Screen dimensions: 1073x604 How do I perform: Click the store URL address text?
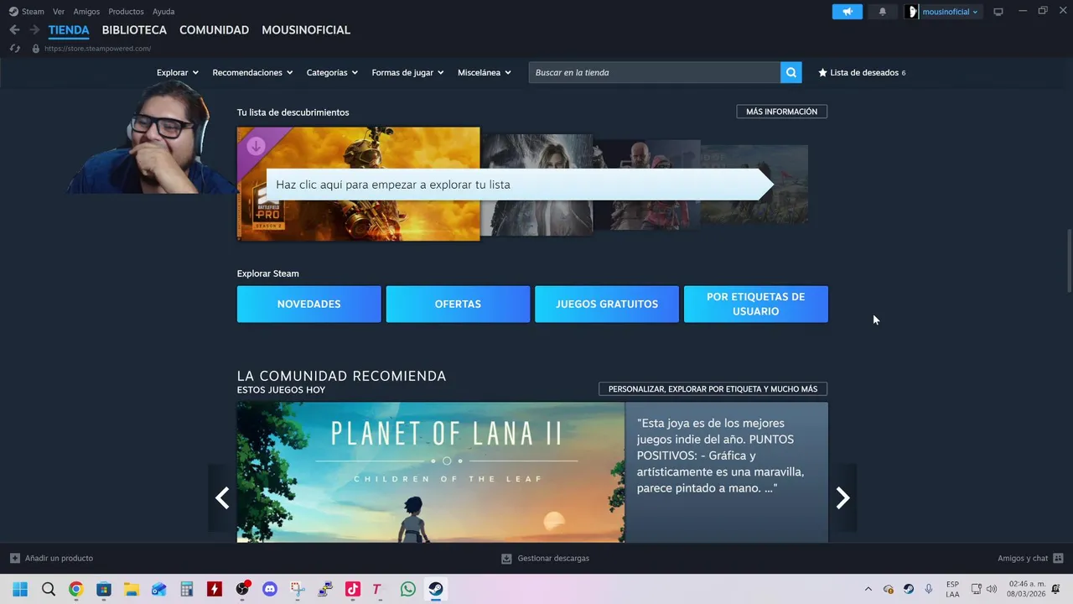click(97, 49)
